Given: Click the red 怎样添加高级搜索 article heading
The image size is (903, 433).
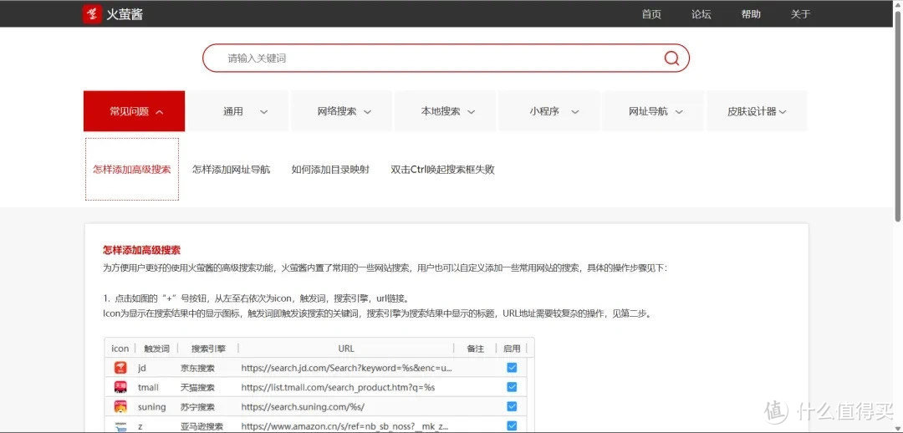Looking at the screenshot, I should point(141,250).
